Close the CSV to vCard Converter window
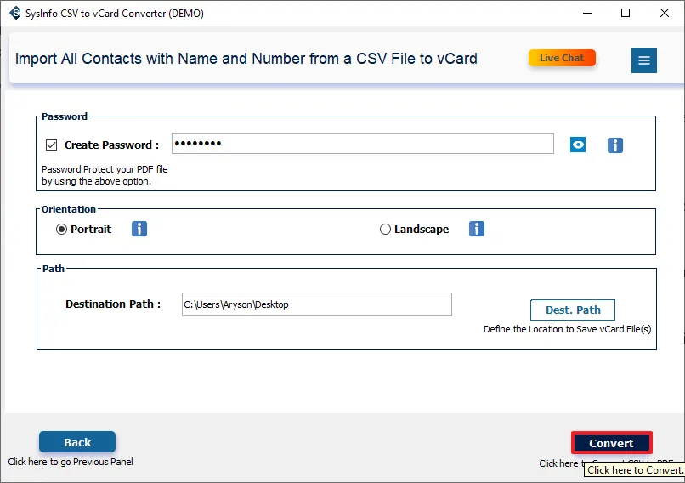Screen dimensions: 685x483 tap(665, 14)
